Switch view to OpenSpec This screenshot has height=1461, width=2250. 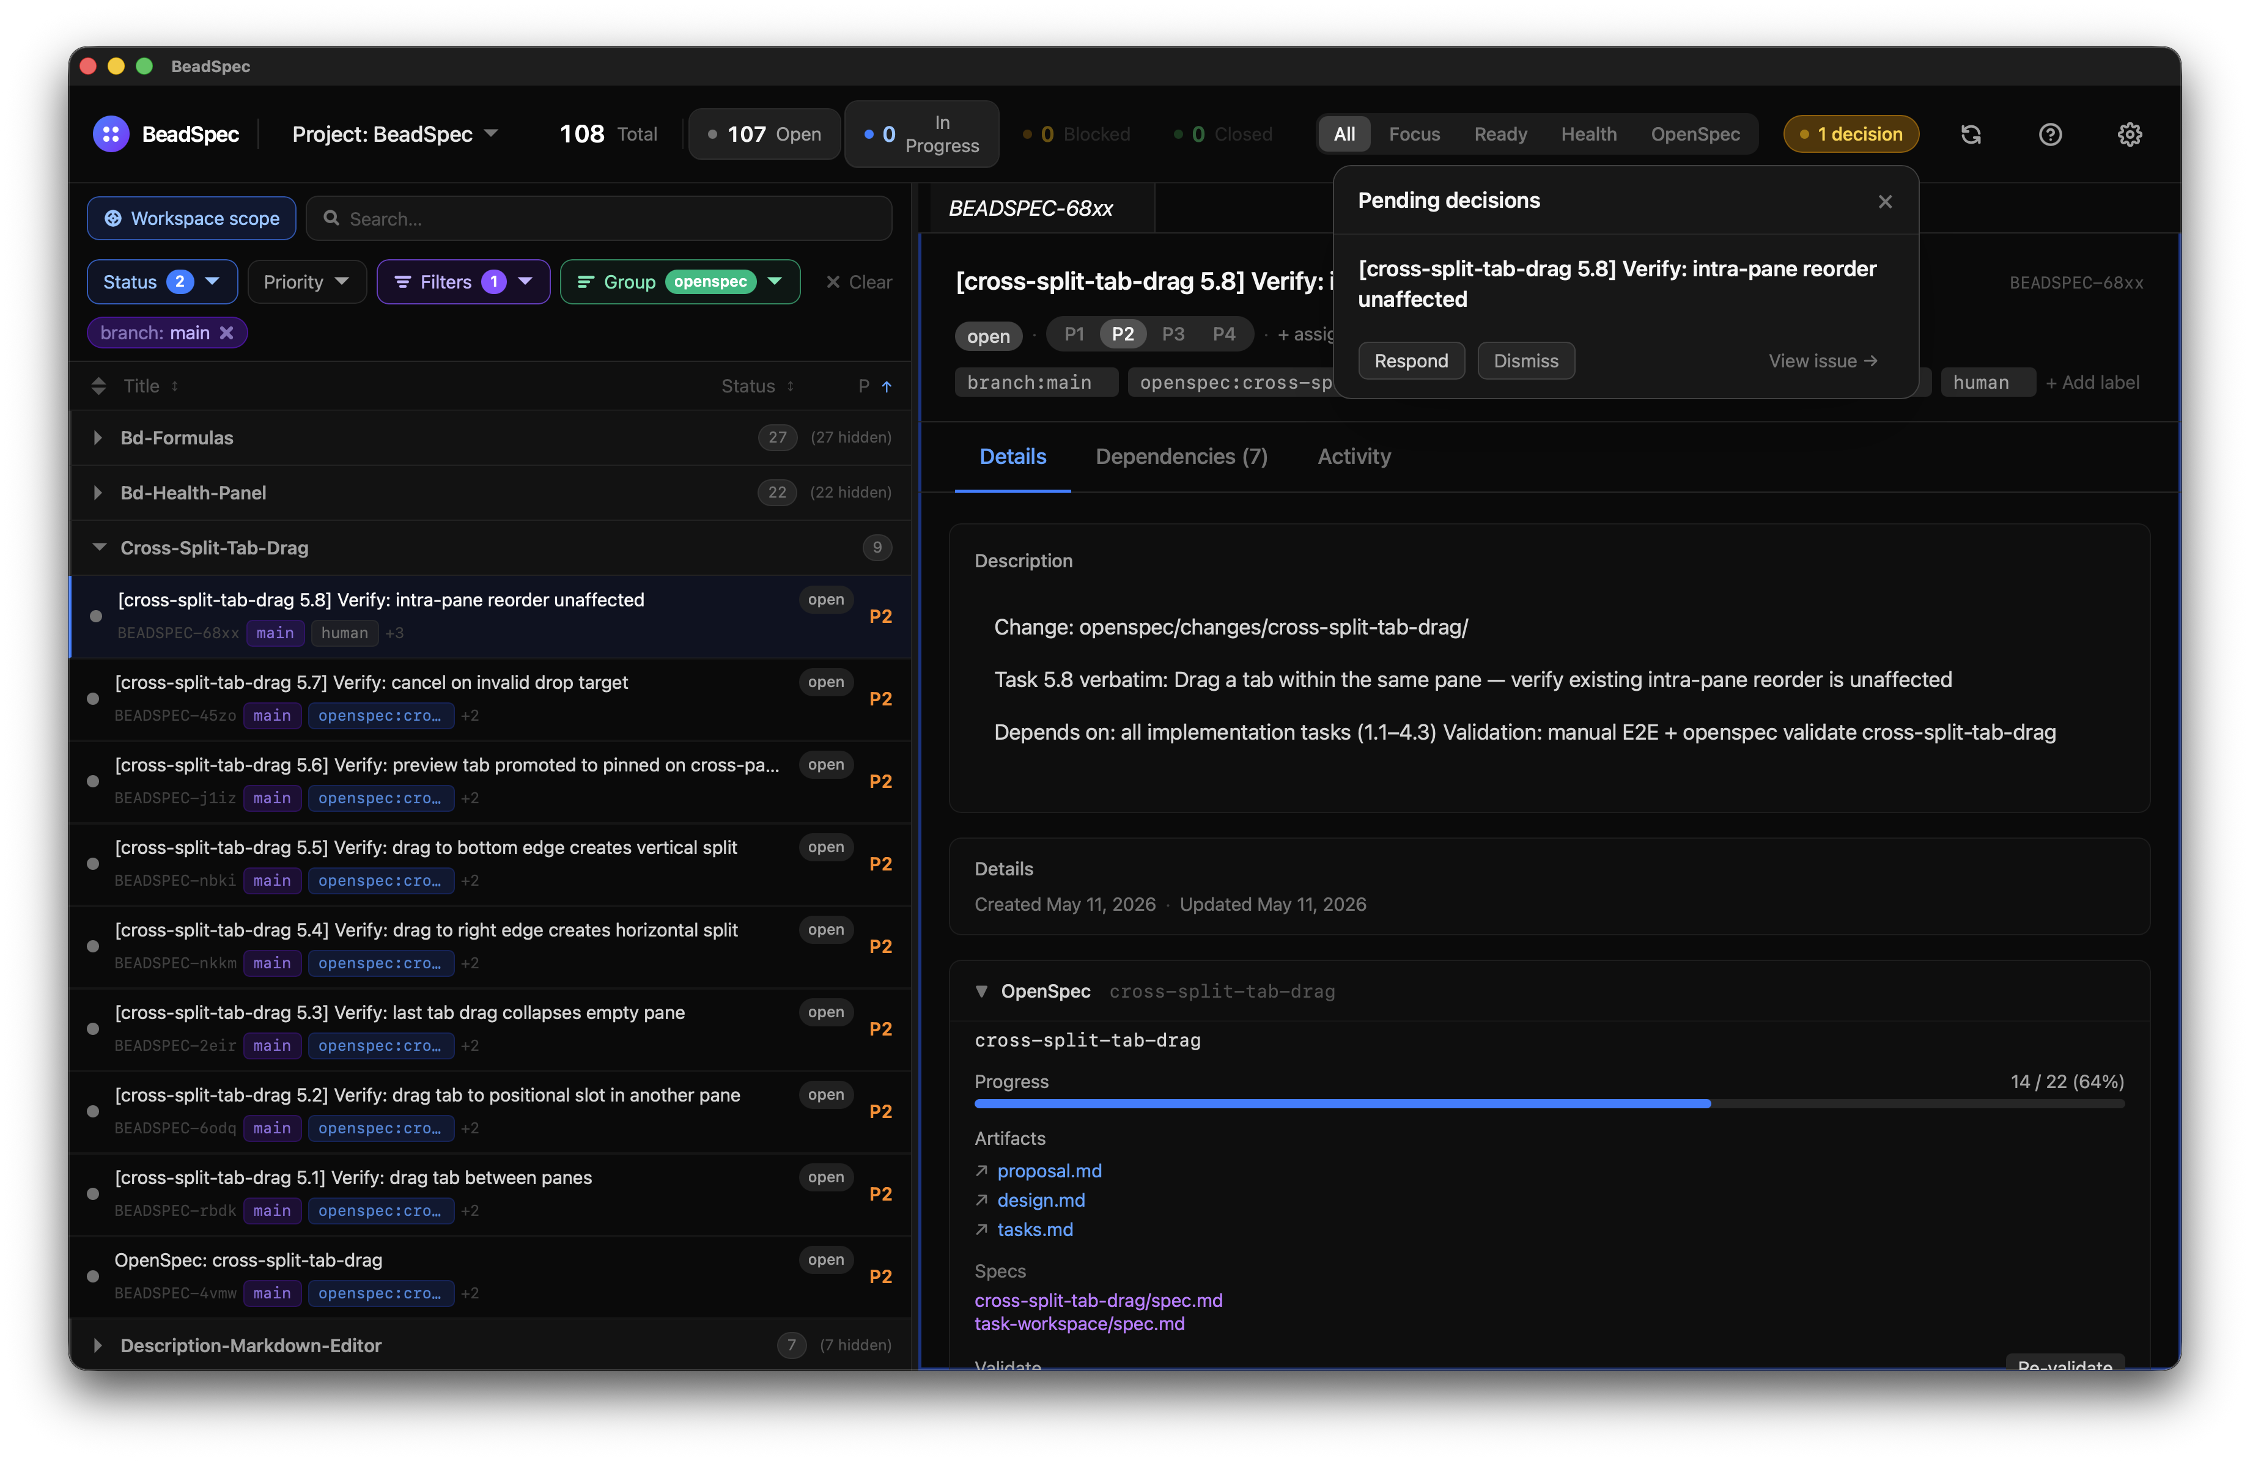(x=1695, y=134)
